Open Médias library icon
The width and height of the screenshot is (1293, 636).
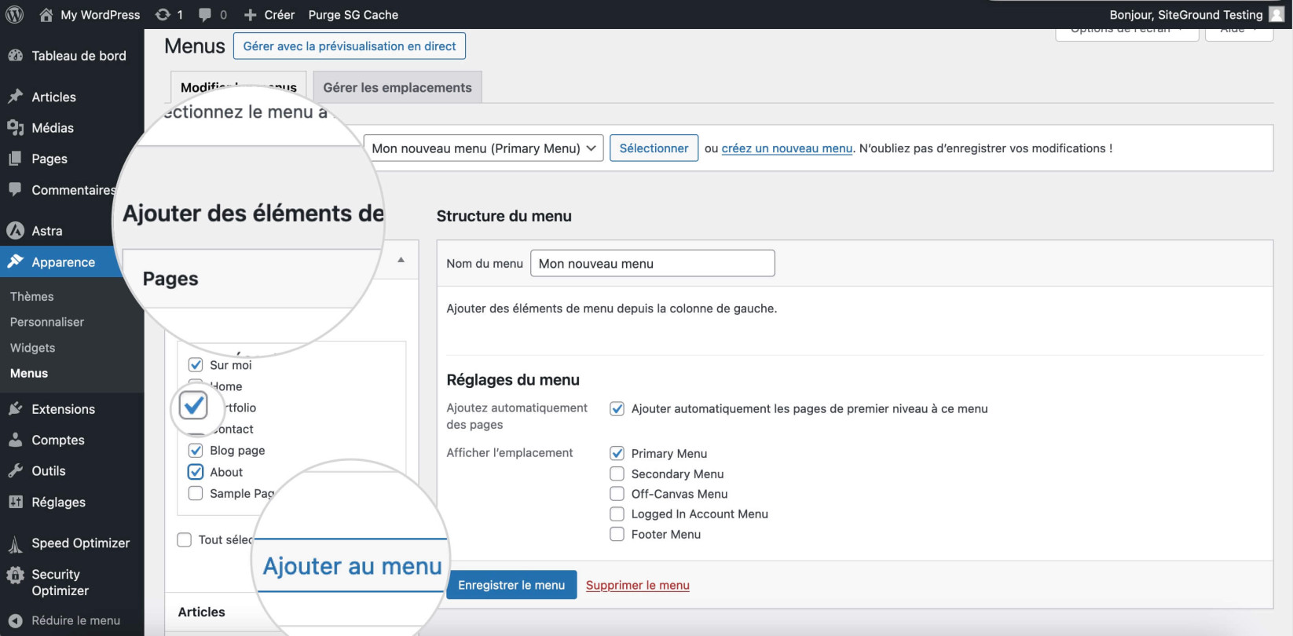(15, 127)
